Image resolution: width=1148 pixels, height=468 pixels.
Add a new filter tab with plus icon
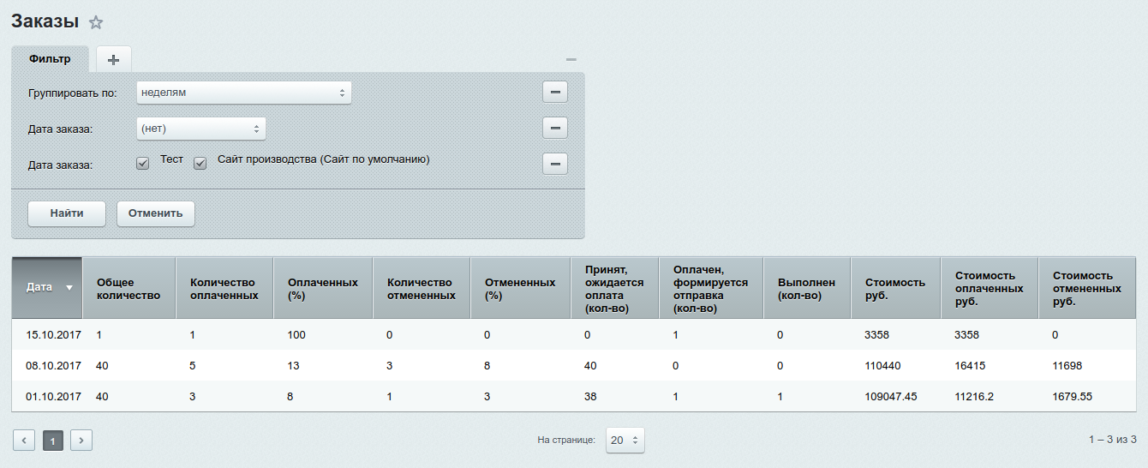coord(113,59)
